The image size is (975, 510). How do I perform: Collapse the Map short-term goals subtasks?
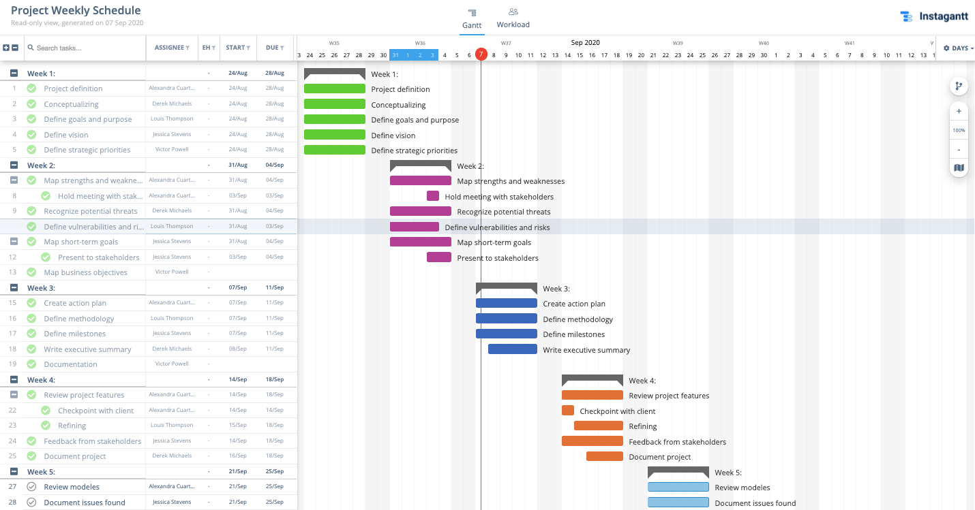[x=14, y=241]
